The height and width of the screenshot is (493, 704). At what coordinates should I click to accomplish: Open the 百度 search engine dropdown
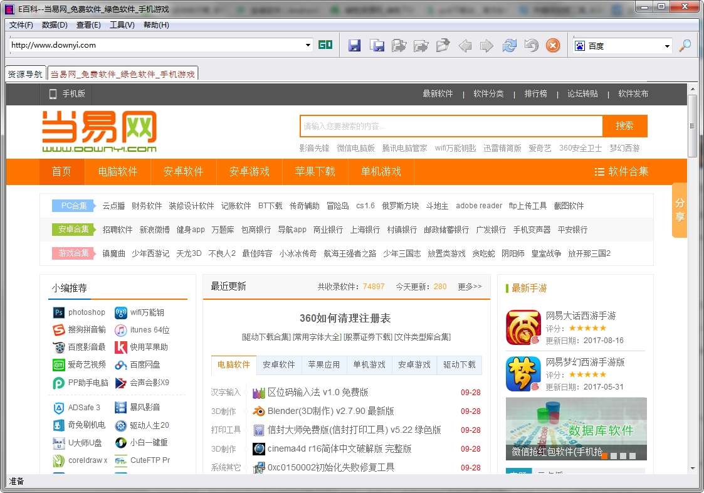[668, 45]
